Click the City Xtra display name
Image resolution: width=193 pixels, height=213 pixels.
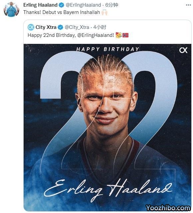coord(46,27)
